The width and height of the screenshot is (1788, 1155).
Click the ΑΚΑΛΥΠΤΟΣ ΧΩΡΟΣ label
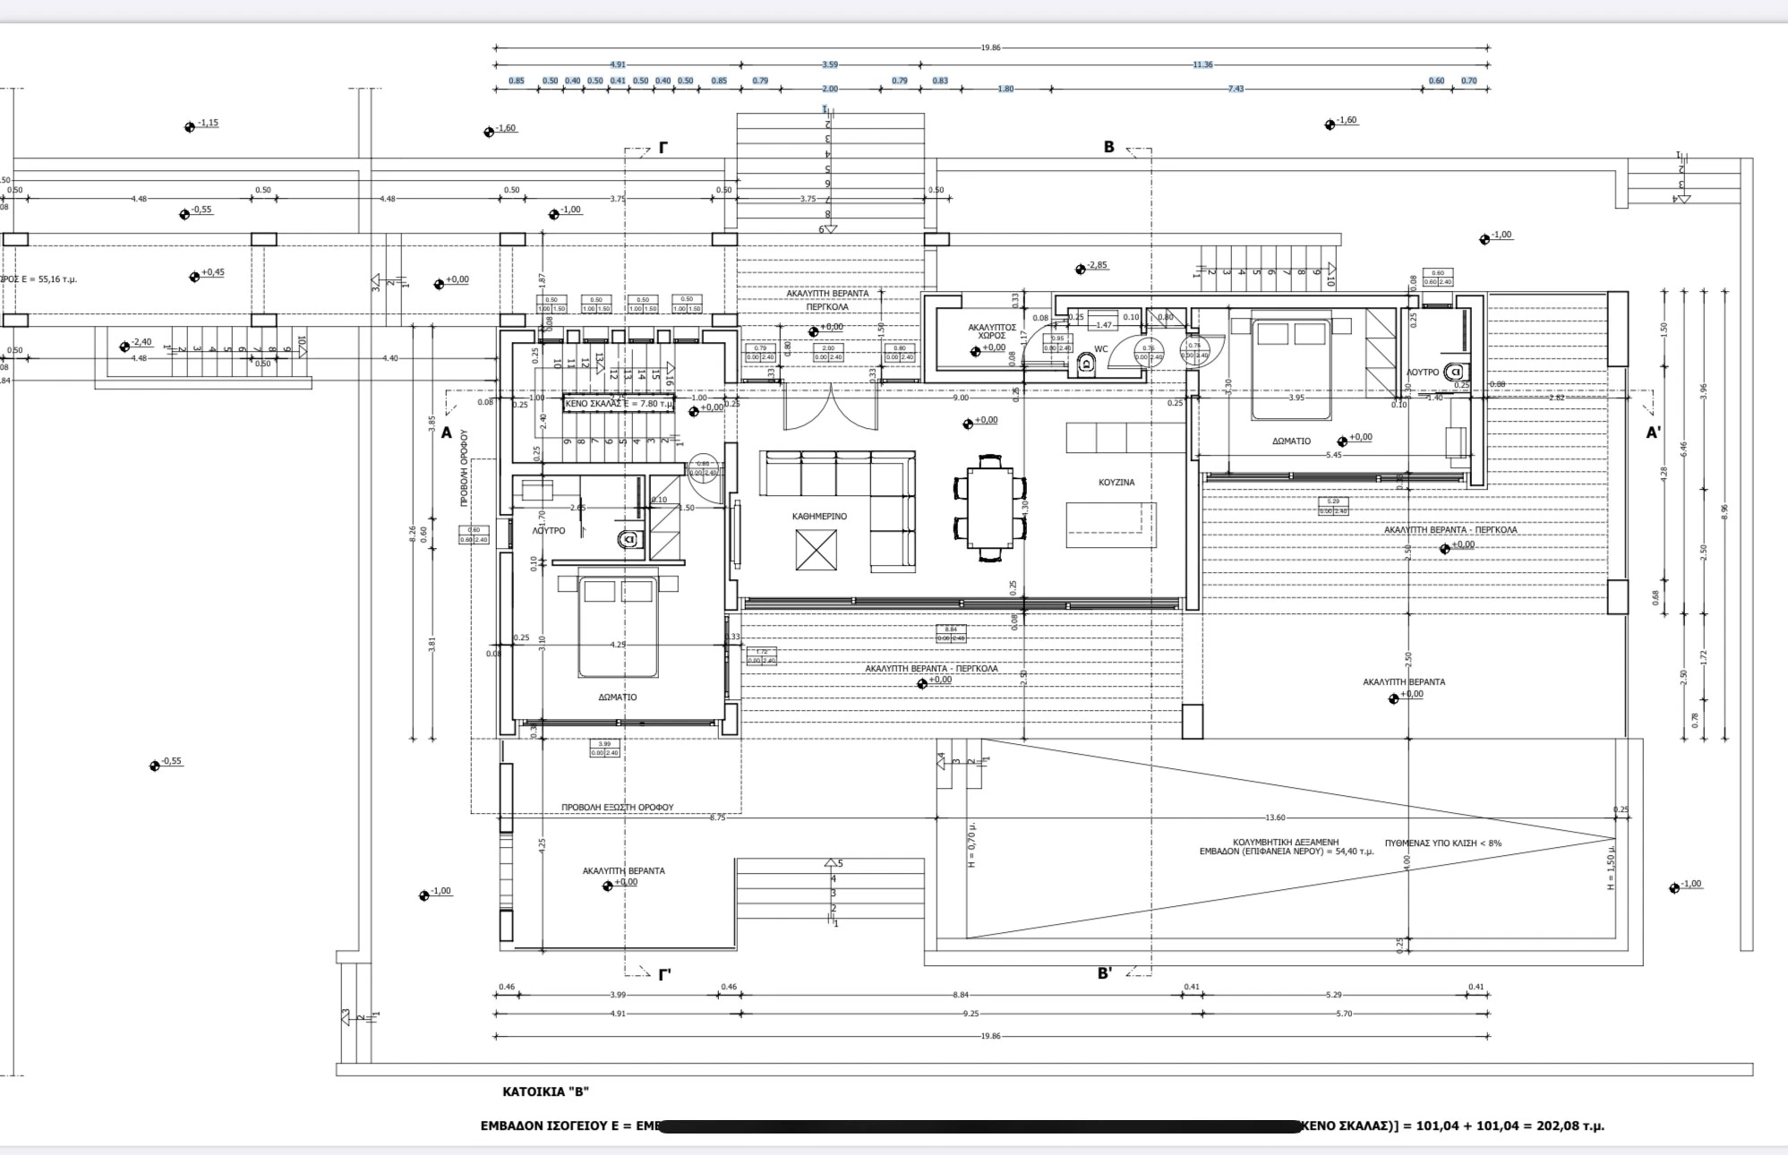pos(991,331)
